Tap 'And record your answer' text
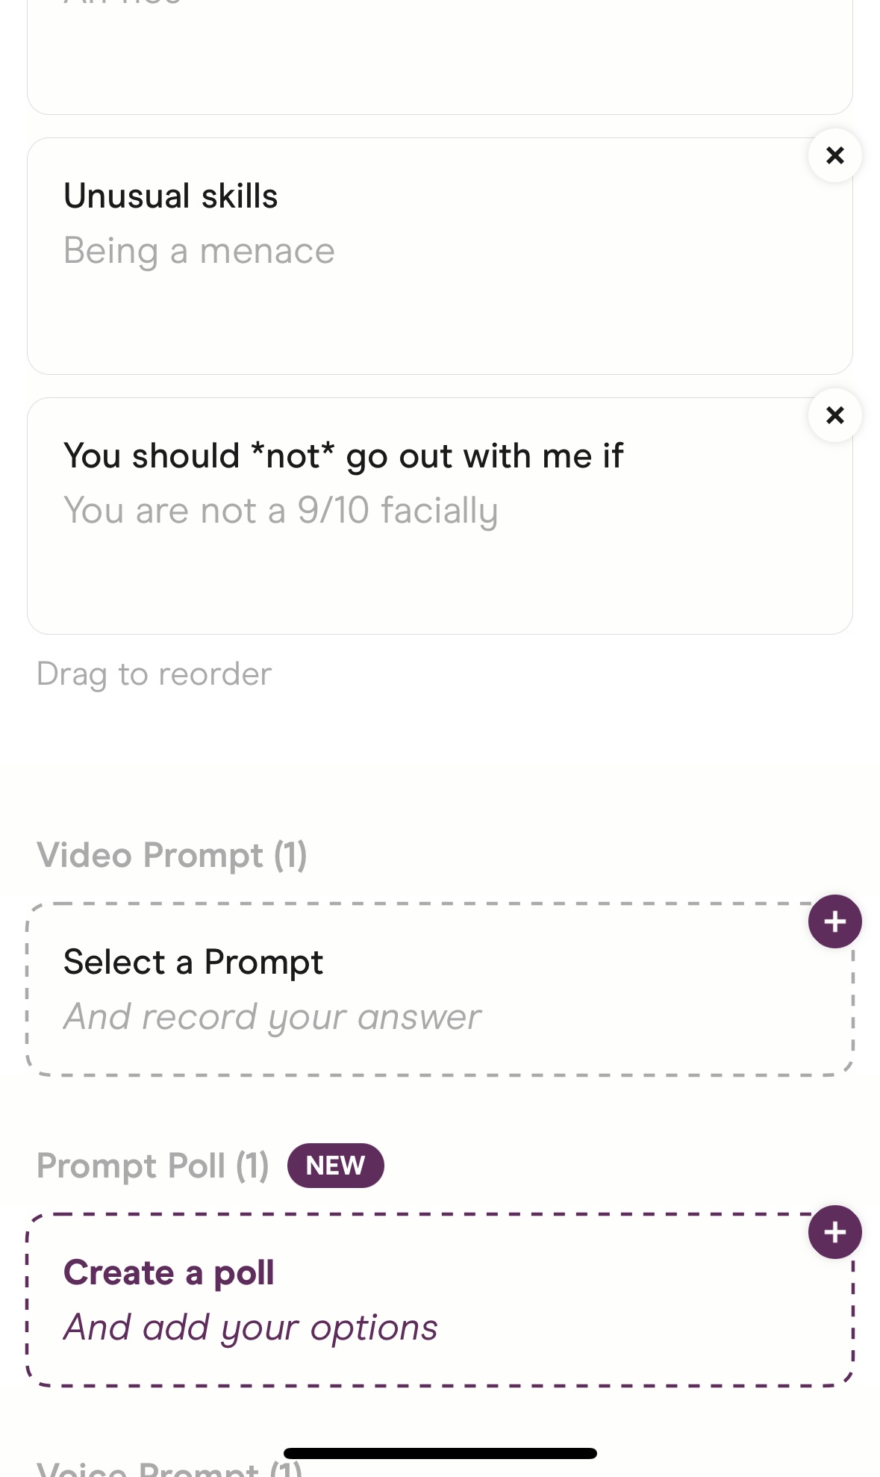 (x=272, y=1017)
